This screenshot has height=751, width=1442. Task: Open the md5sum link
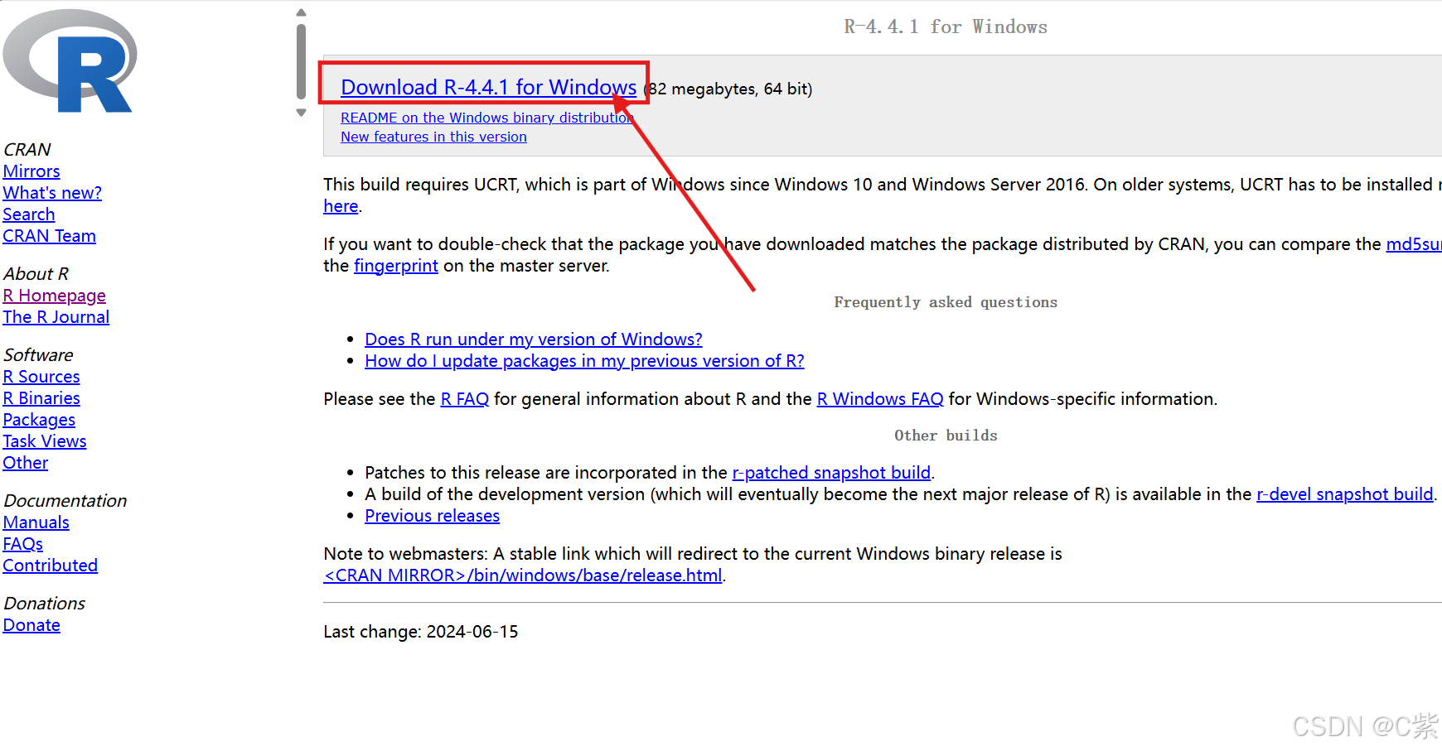pyautogui.click(x=1414, y=244)
